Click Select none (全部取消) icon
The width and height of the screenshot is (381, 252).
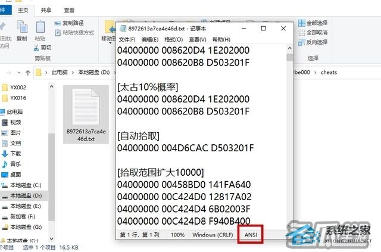[x=302, y=33]
